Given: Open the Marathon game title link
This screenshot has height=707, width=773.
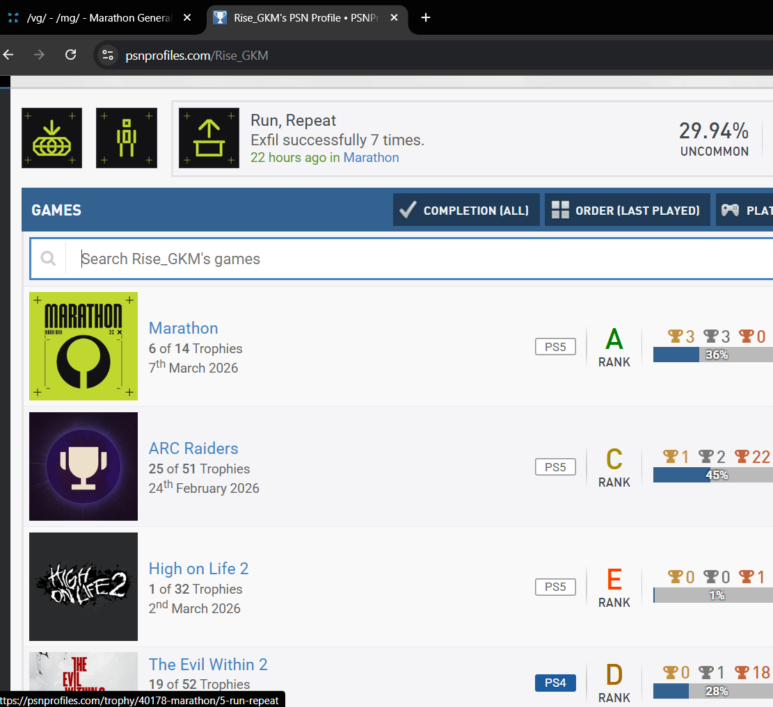Looking at the screenshot, I should point(184,328).
